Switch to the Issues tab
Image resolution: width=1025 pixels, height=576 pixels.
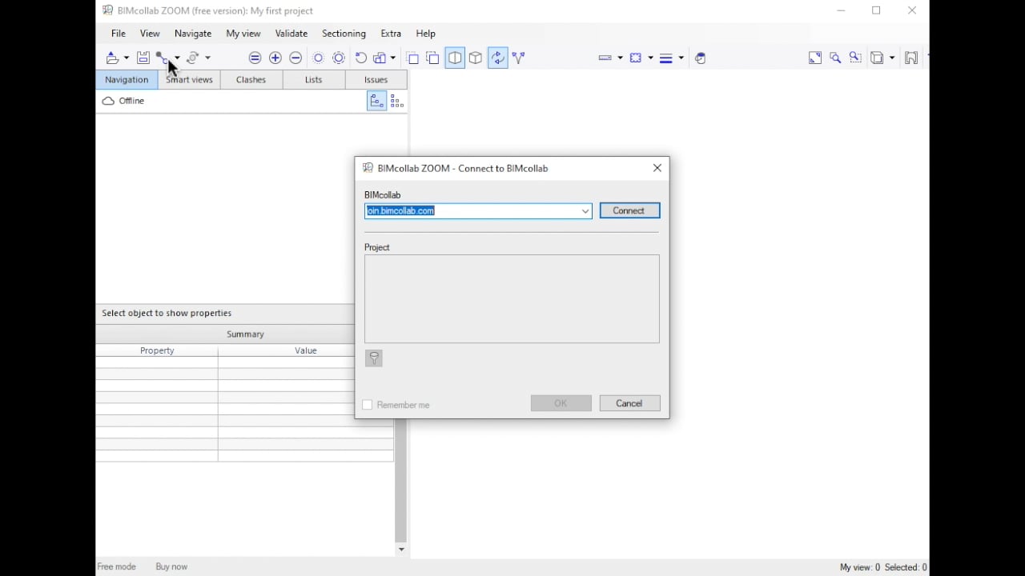coord(376,80)
